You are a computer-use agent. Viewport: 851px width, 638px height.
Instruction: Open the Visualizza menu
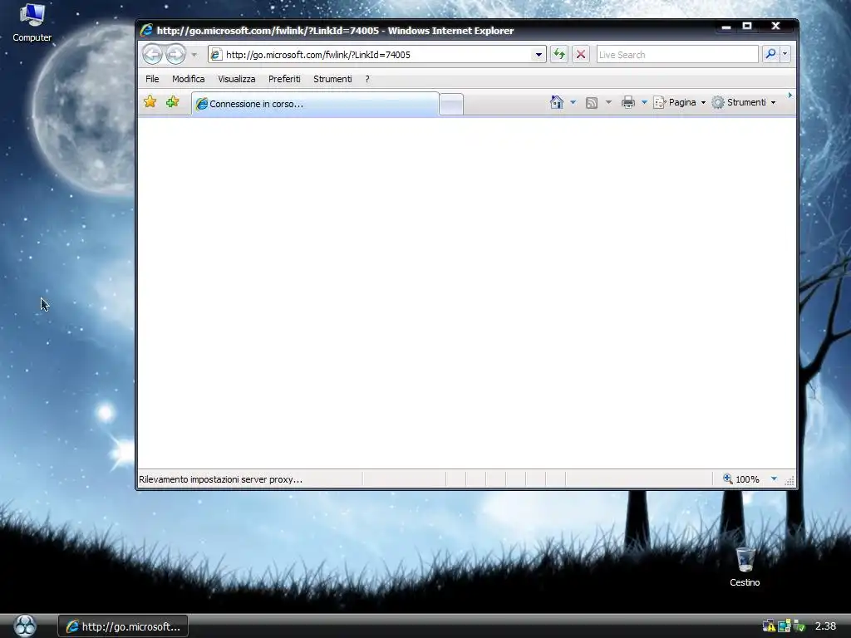[237, 79]
